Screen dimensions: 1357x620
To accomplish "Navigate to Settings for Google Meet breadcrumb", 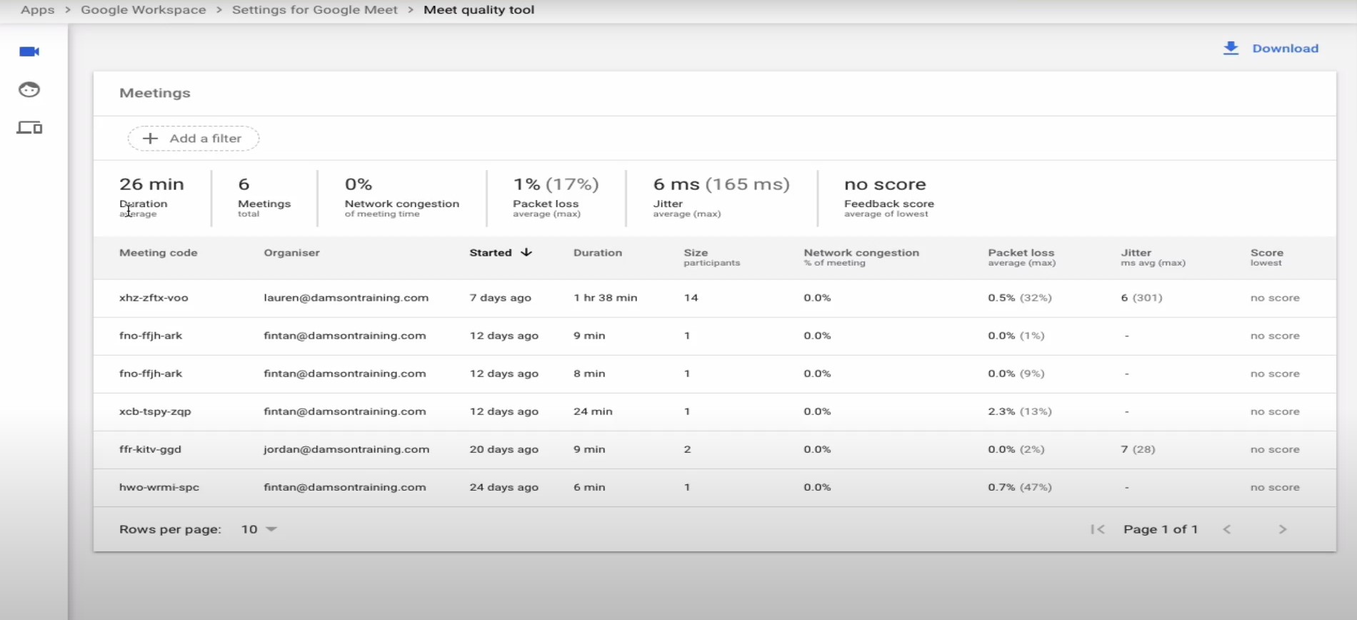I will coord(315,10).
